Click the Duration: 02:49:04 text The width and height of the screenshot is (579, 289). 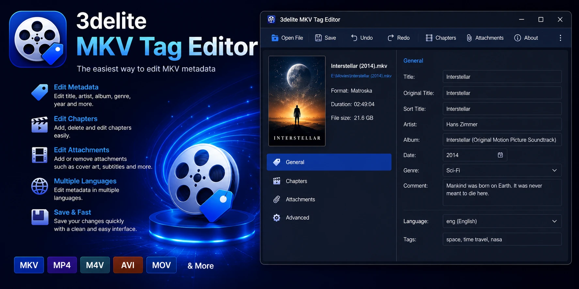[x=353, y=104]
